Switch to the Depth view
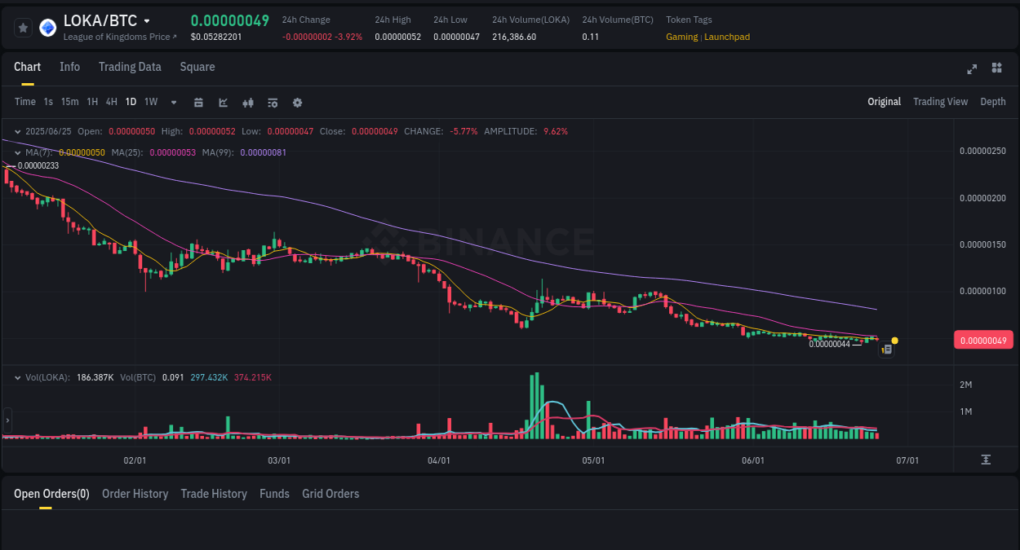The height and width of the screenshot is (550, 1020). 992,101
